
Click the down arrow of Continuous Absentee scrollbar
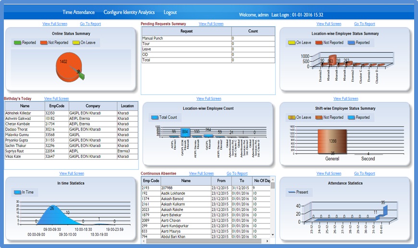pyautogui.click(x=273, y=235)
